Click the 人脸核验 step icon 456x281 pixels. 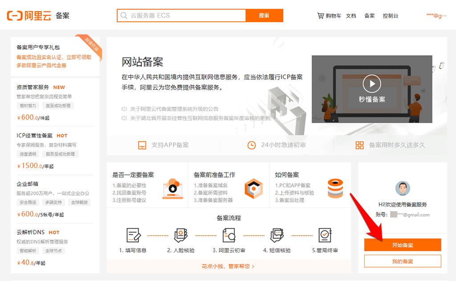181,235
